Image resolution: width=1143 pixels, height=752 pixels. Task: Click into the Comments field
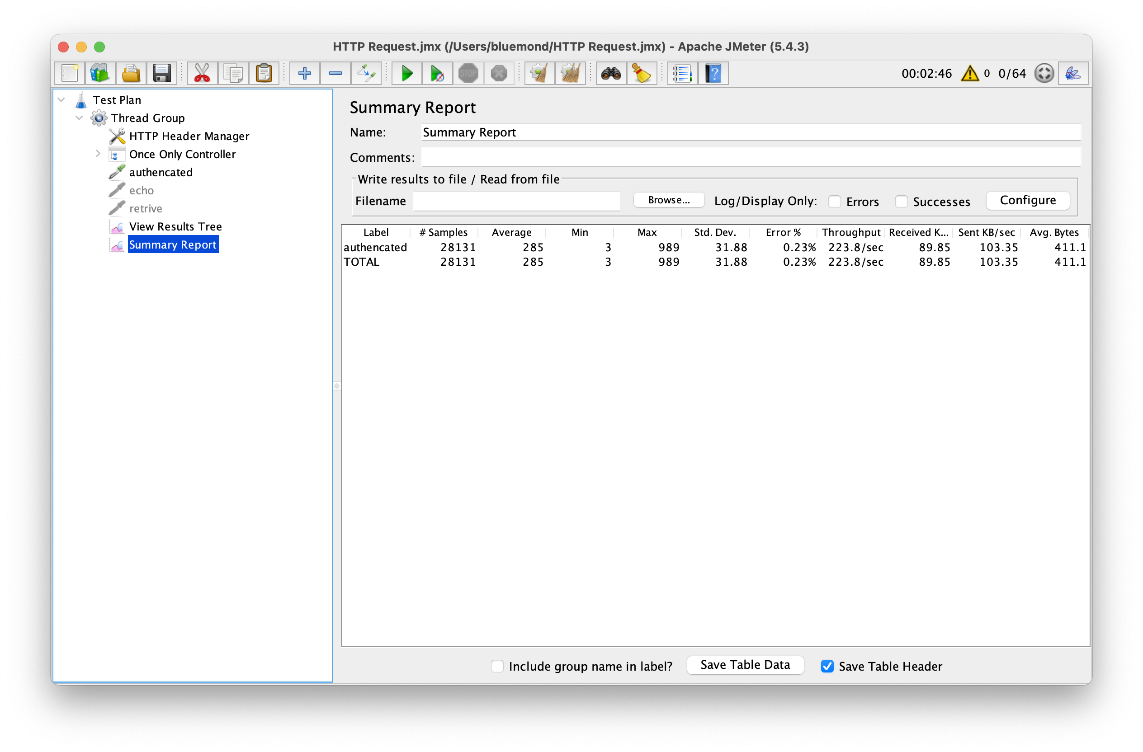click(751, 157)
